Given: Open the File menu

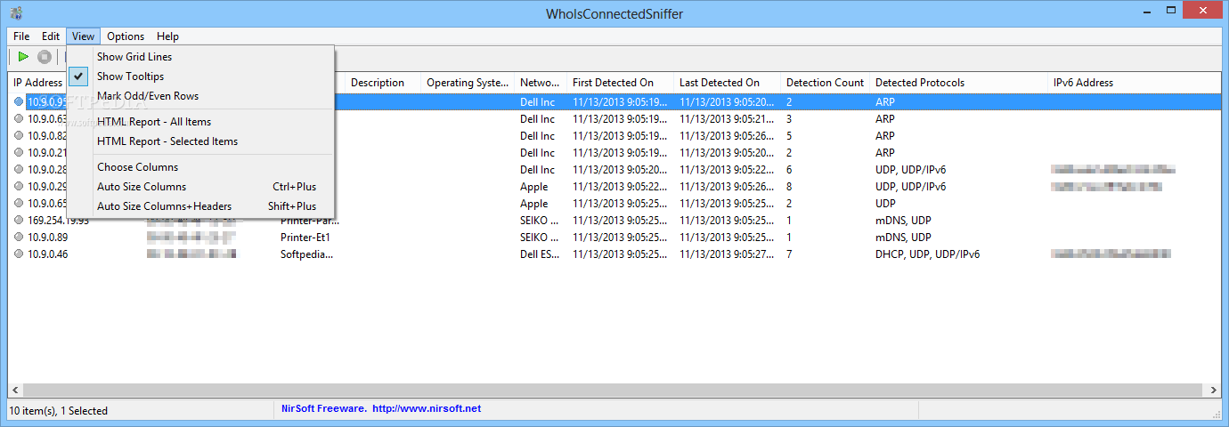Looking at the screenshot, I should pyautogui.click(x=21, y=36).
